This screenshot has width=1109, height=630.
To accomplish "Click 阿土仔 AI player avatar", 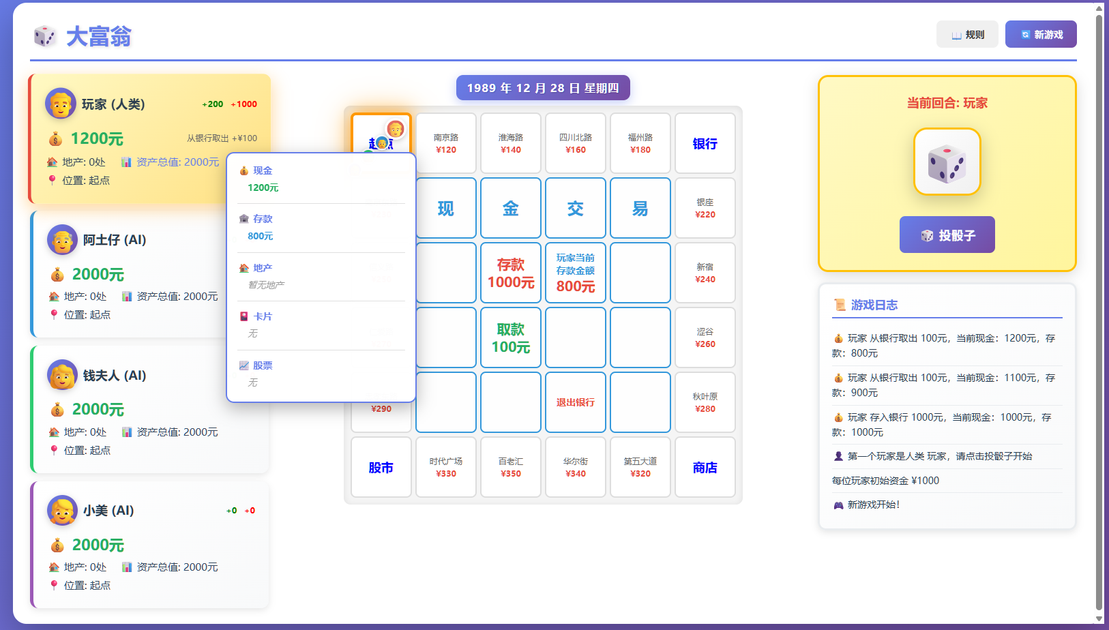I will pyautogui.click(x=62, y=240).
